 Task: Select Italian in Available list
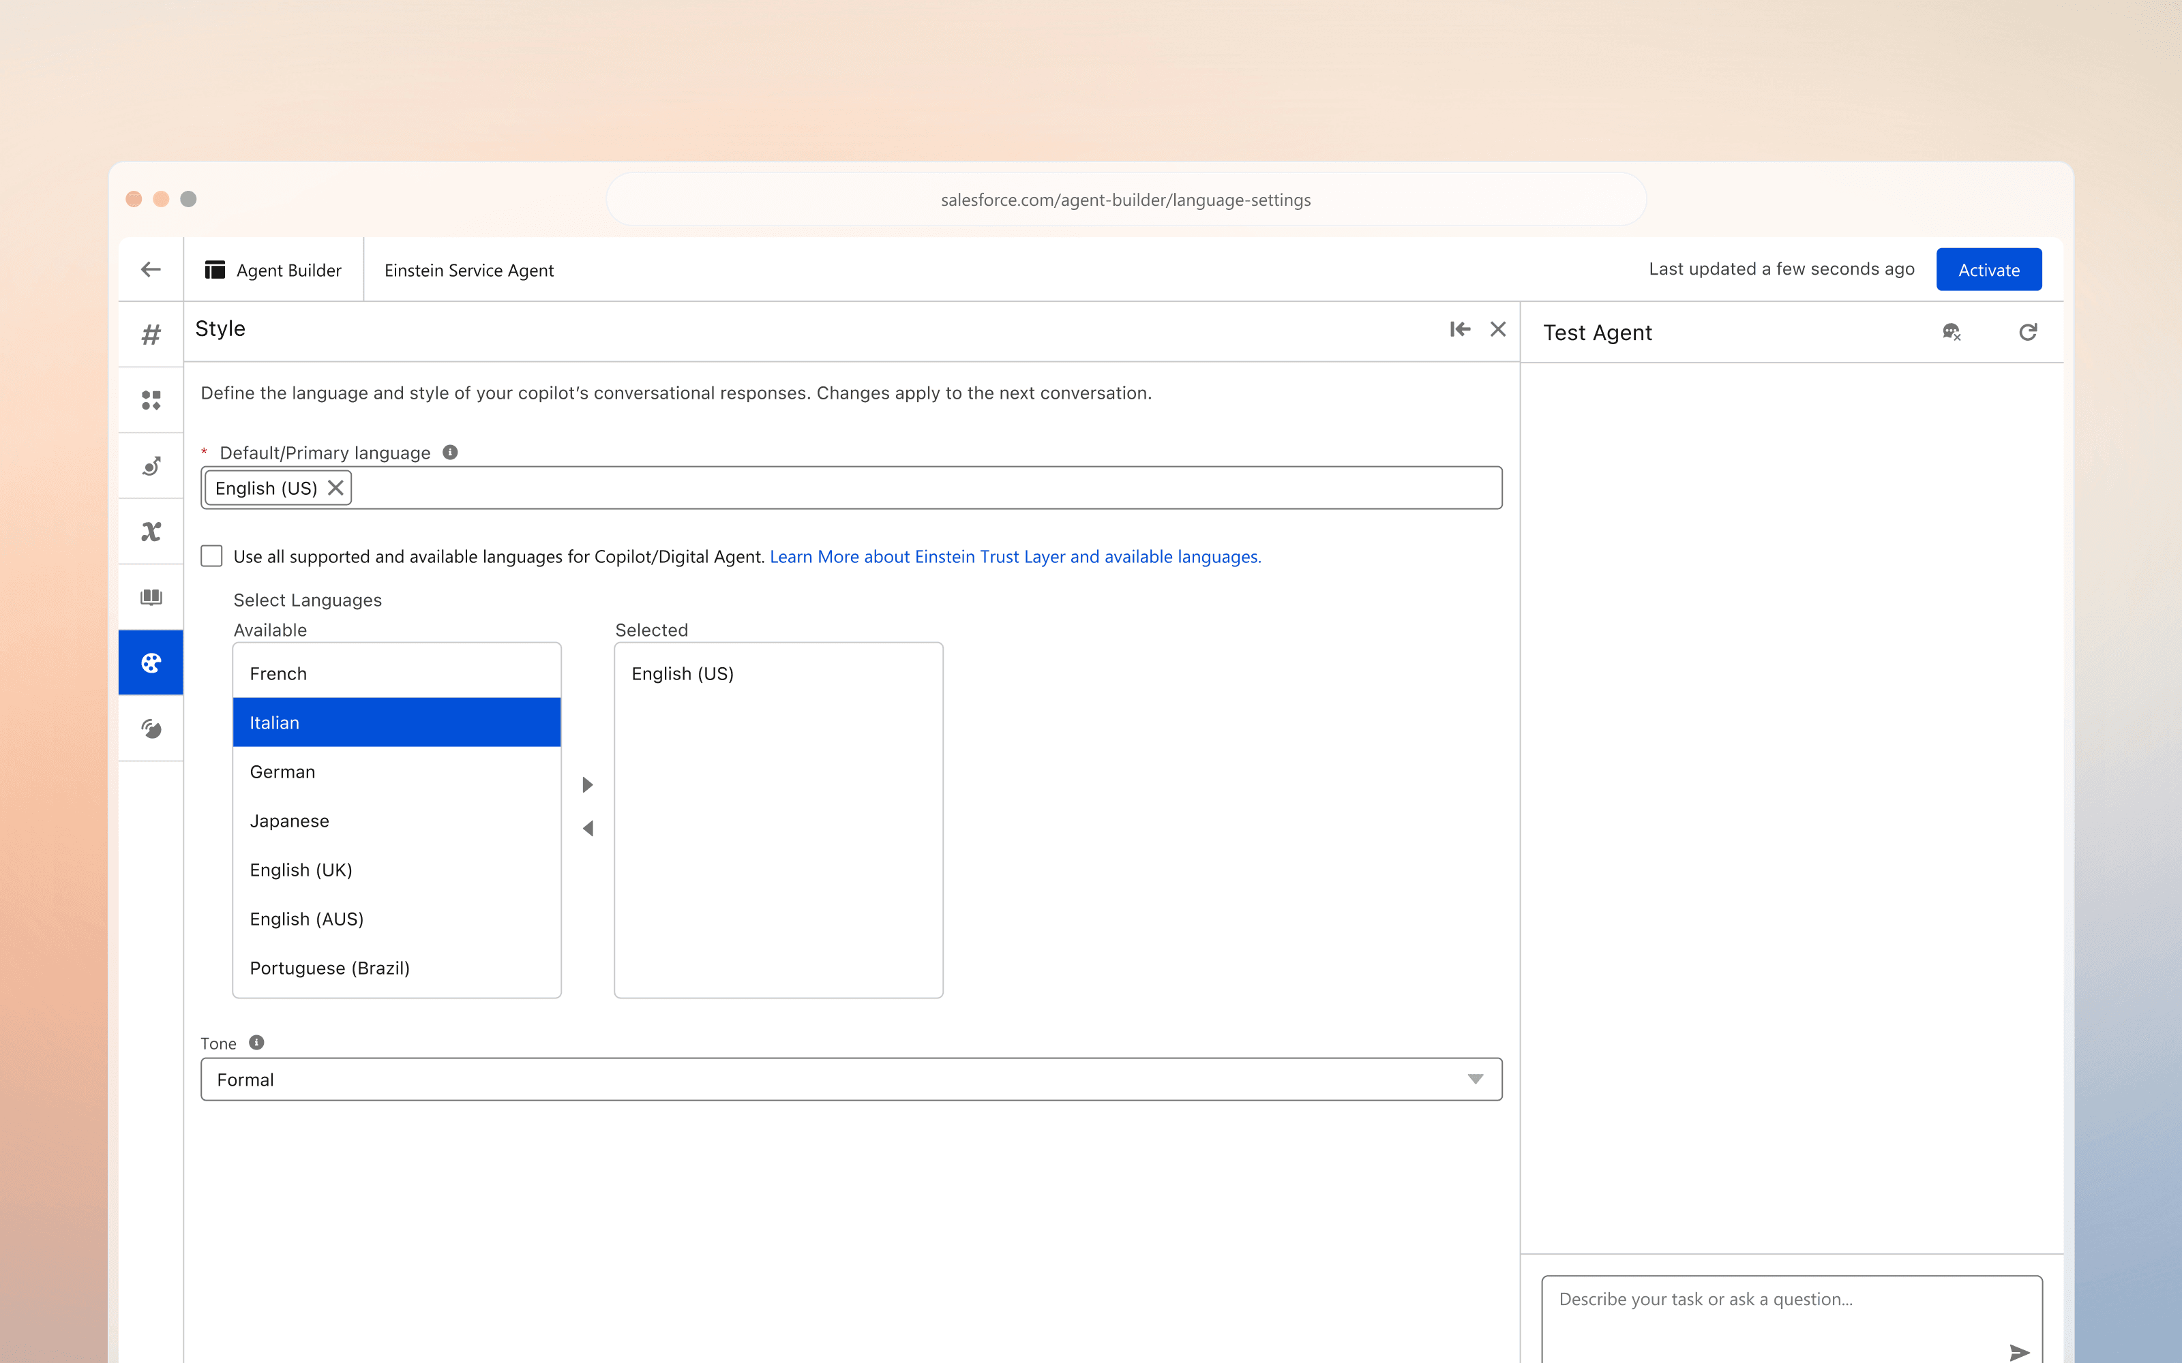397,722
